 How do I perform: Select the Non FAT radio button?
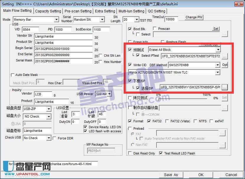coord(132,145)
